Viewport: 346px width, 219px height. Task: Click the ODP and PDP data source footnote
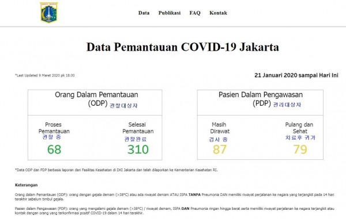(x=116, y=170)
